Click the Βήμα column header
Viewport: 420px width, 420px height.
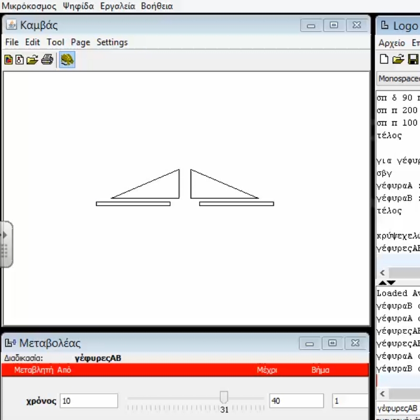coord(320,370)
